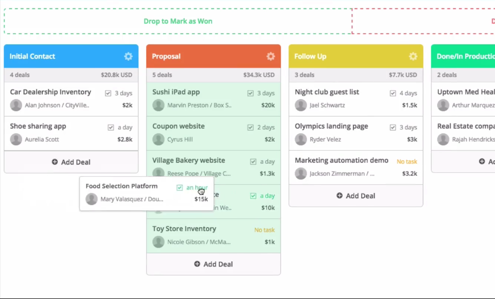Toggle Olympics landing page task checkbox
Screen dimensions: 495x299
393,127
